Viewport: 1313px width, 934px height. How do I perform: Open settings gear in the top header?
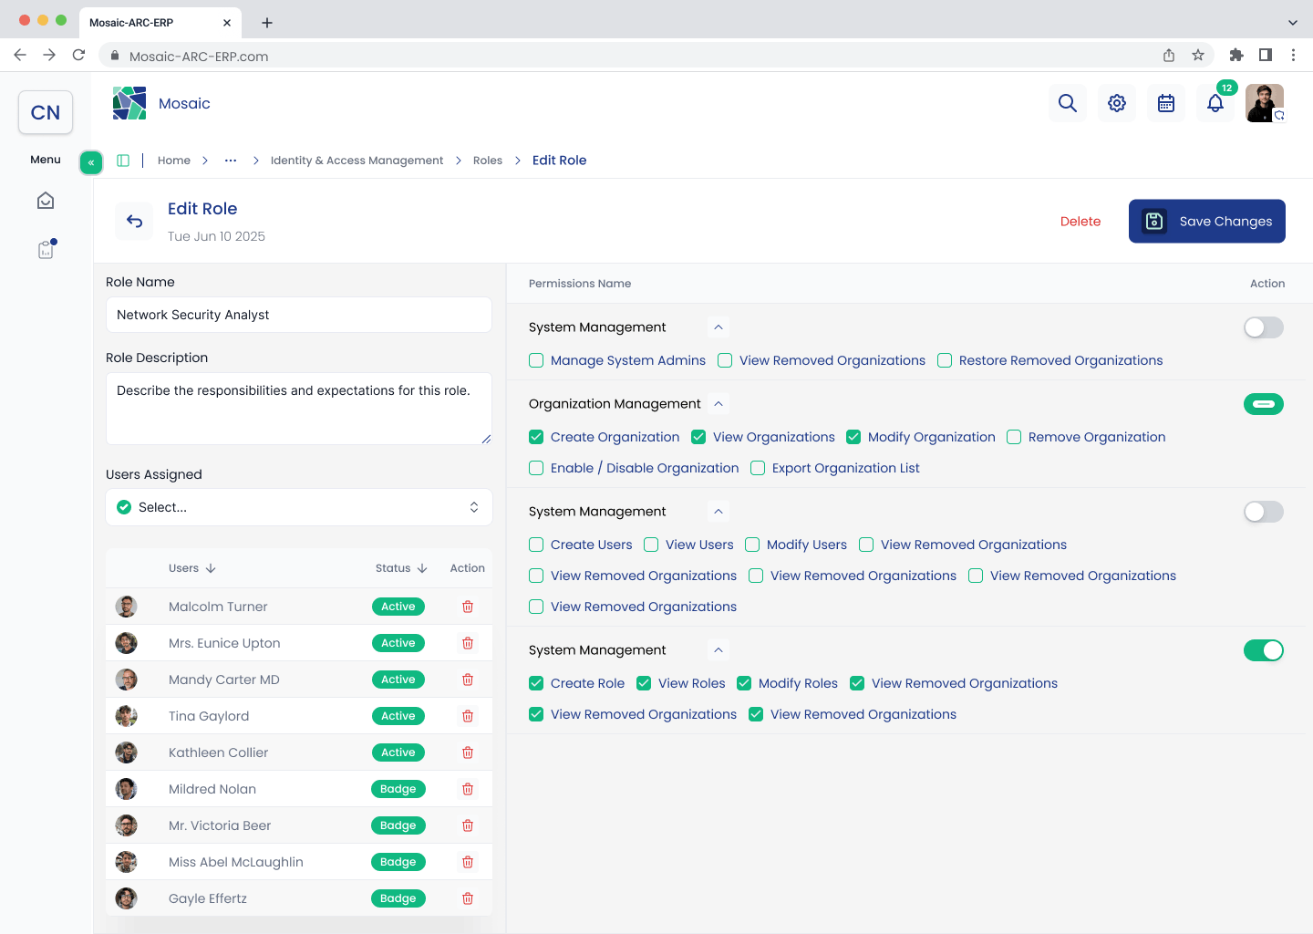[1117, 103]
